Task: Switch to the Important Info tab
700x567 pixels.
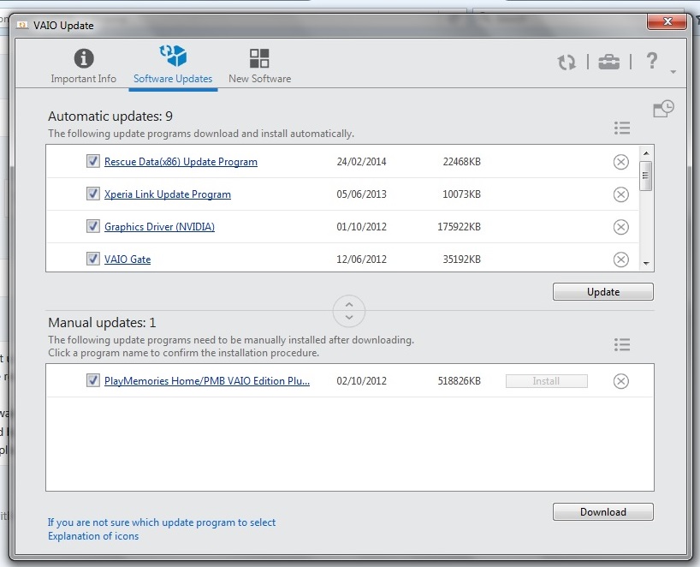Action: click(83, 67)
